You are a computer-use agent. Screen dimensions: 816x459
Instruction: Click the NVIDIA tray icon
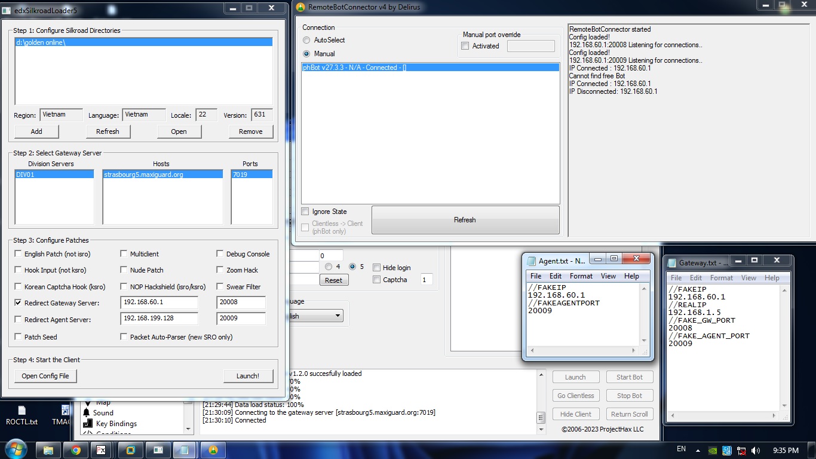click(x=713, y=451)
